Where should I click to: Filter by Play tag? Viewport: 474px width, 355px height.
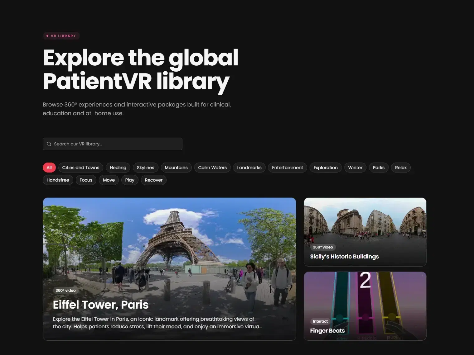tap(130, 180)
